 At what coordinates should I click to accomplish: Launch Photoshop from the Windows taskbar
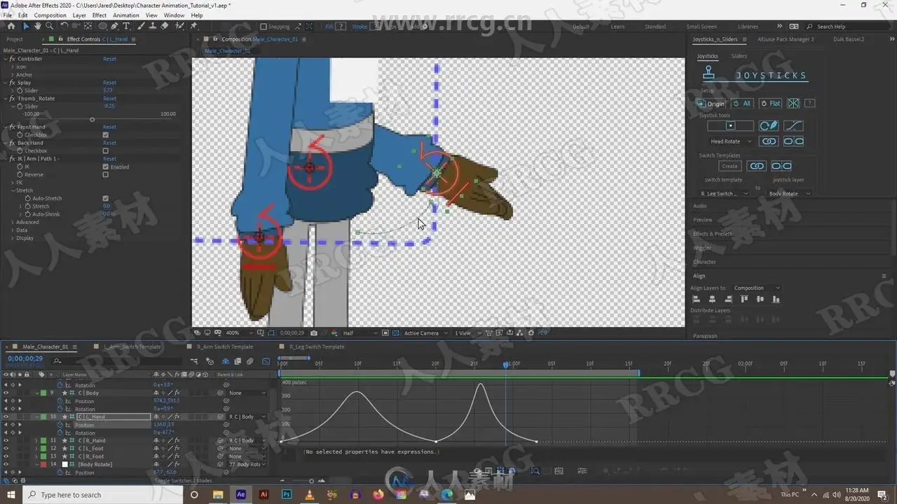287,495
